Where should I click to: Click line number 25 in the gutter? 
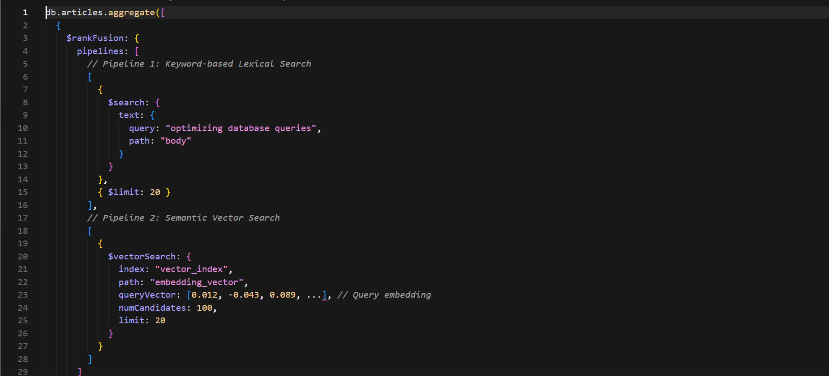click(x=23, y=321)
